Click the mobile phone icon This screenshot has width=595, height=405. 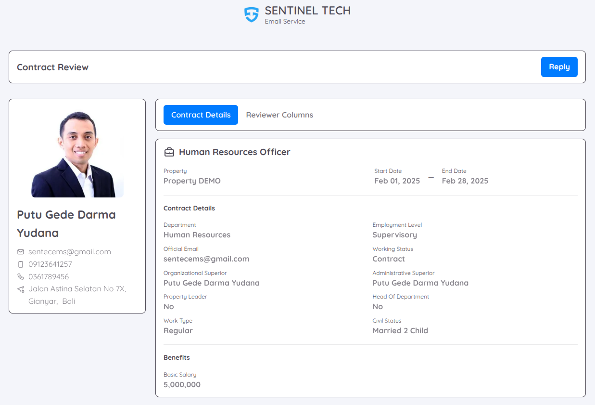tap(21, 264)
